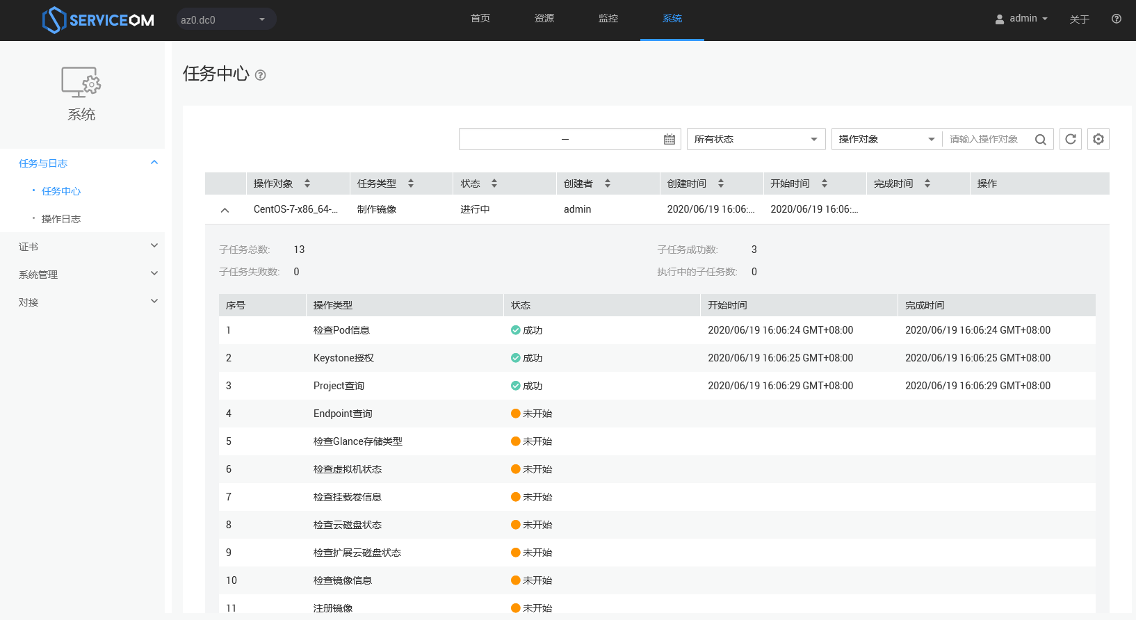Image resolution: width=1136 pixels, height=620 pixels.
Task: Sort by 完成时间 column
Action: coord(927,183)
